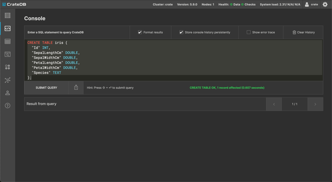Click the 'Nodes: 1' label
332x182 pixels.
[x=207, y=4]
